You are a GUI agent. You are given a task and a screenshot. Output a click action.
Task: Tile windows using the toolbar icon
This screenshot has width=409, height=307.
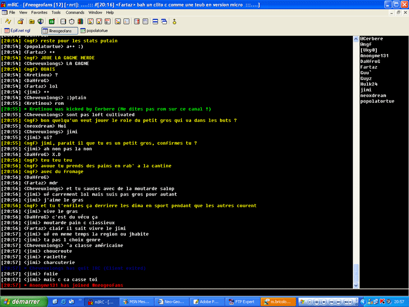[x=155, y=21]
